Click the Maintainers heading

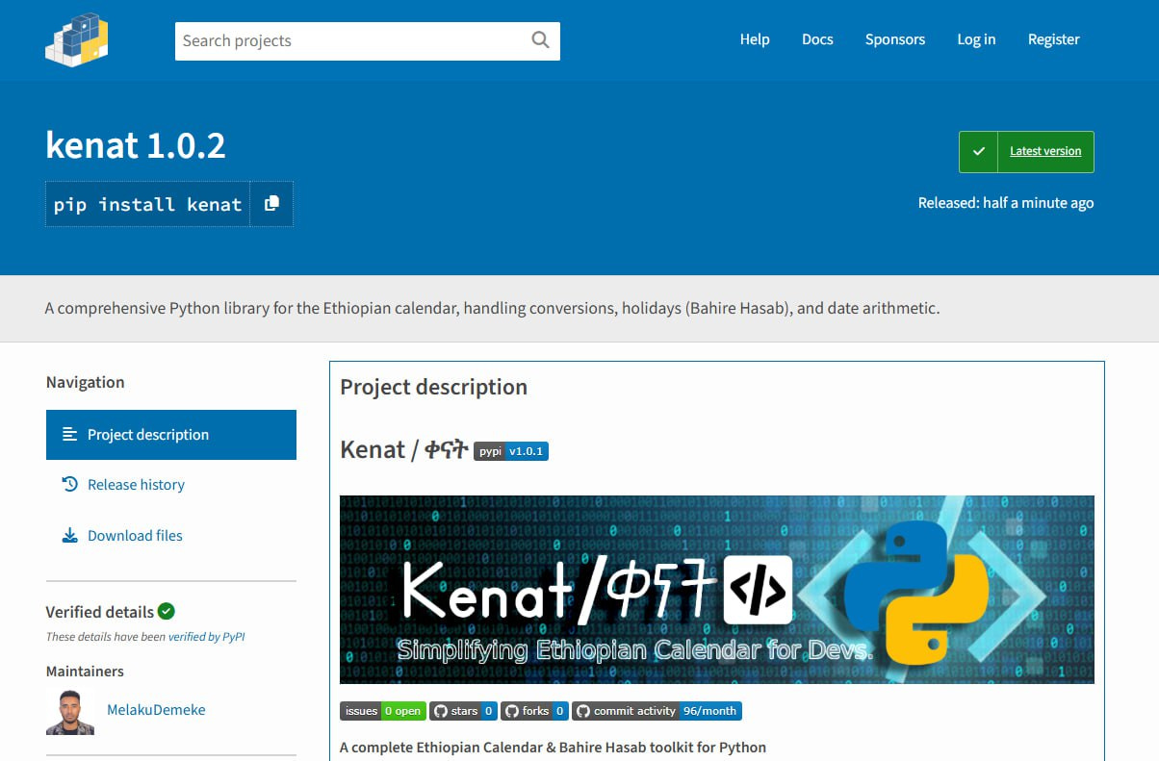[x=85, y=672]
